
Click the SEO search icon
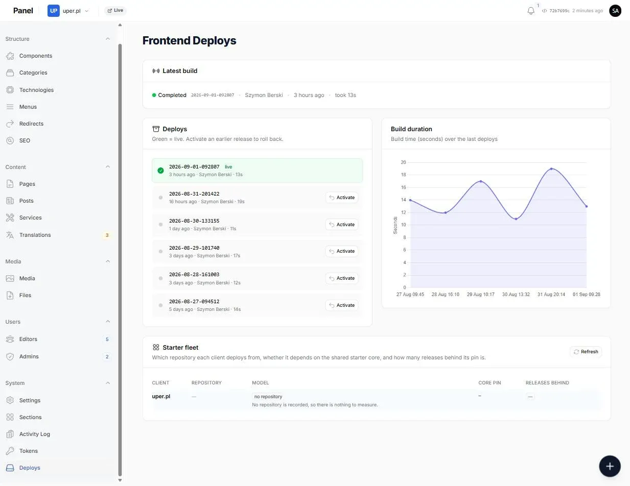[x=10, y=140]
